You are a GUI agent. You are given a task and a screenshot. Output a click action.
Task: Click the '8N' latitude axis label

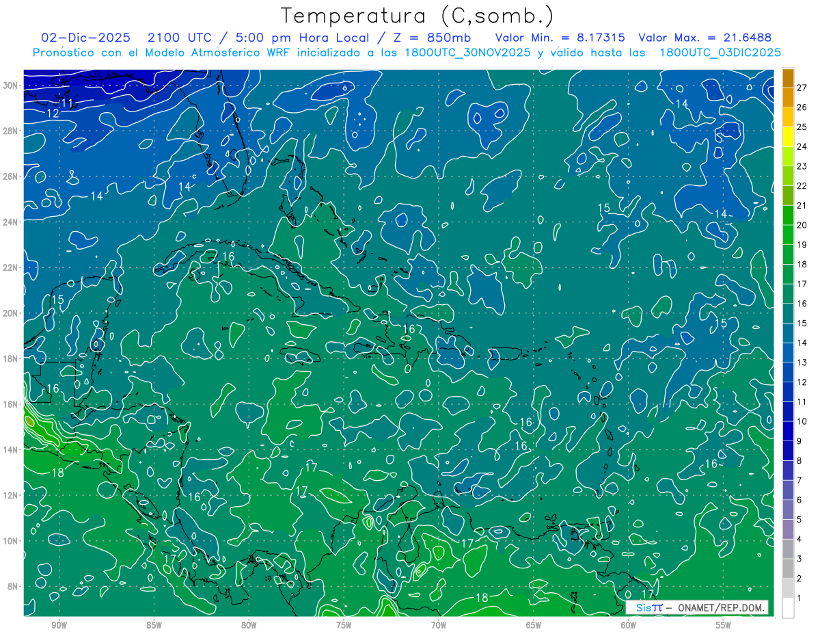coord(14,586)
